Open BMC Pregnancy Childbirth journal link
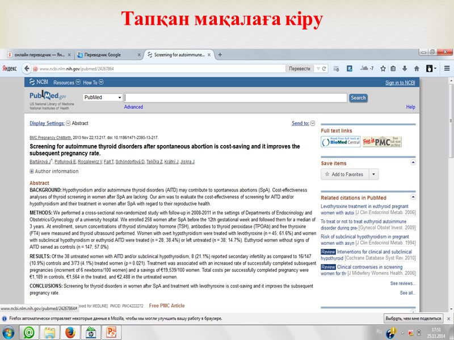The height and width of the screenshot is (340, 454). [x=51, y=138]
